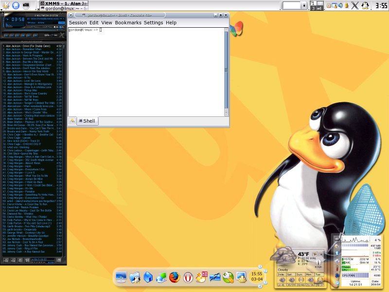Screen dimensions: 389x292
Task: Click the XMMS eject button
Action: (35, 36)
